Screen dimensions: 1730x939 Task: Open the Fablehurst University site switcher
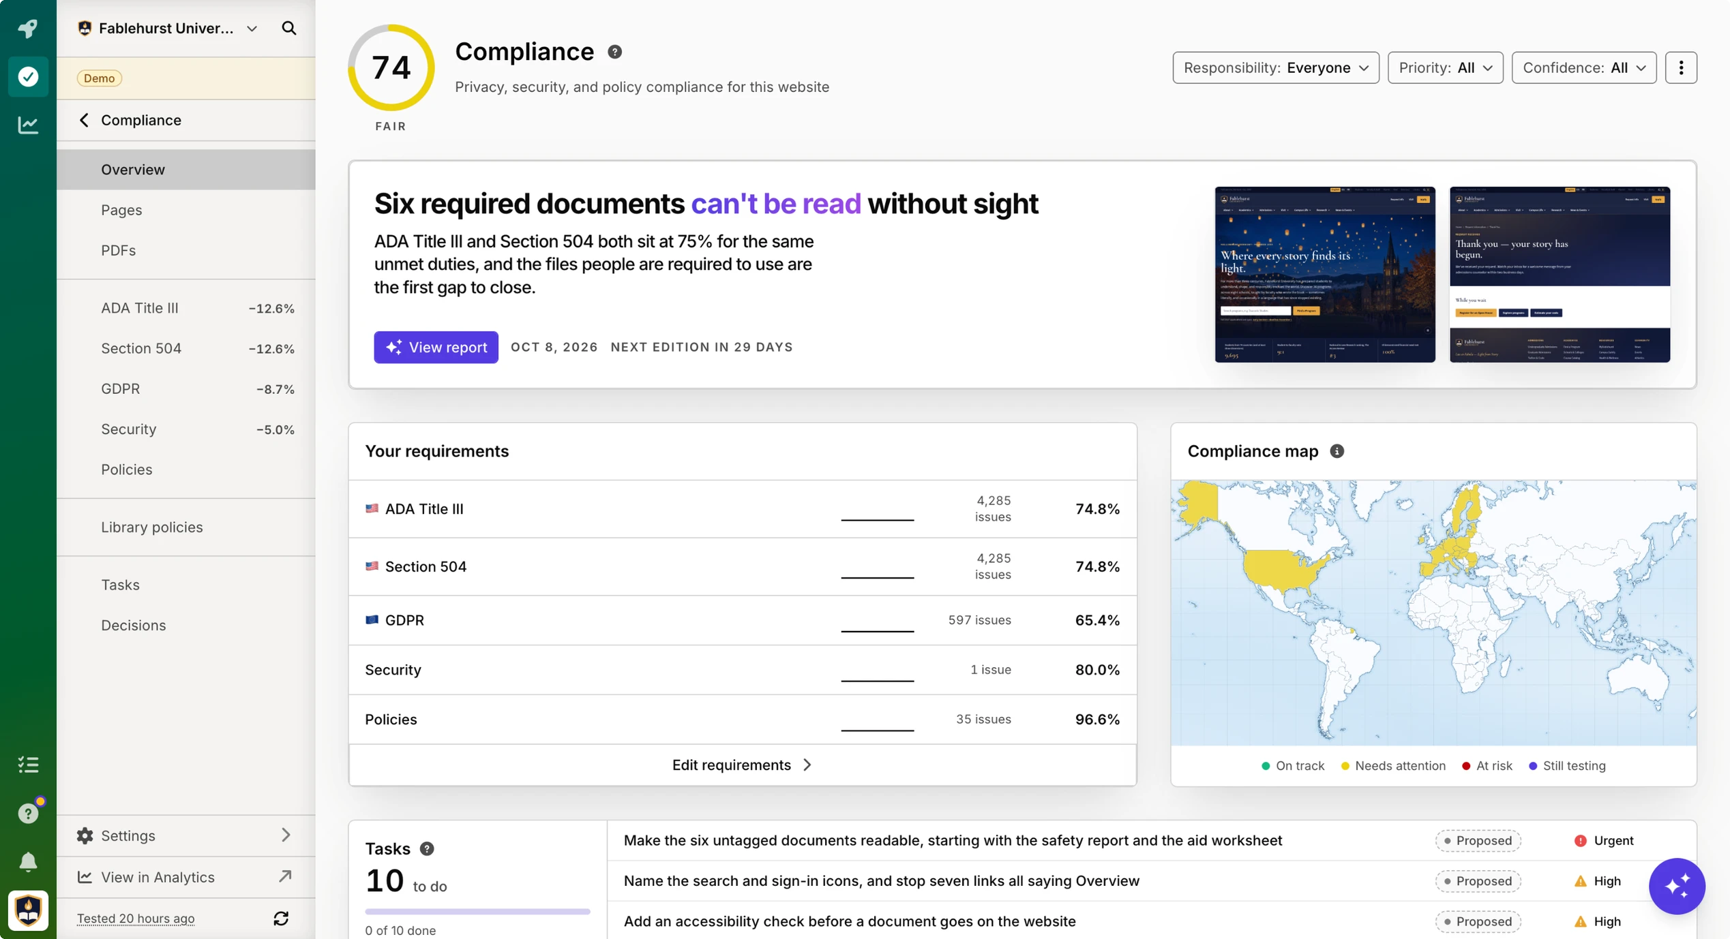[168, 28]
